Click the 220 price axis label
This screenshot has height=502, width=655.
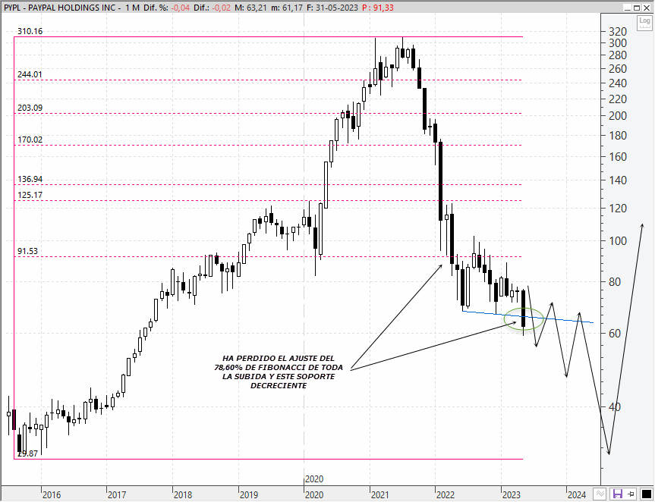(x=619, y=99)
